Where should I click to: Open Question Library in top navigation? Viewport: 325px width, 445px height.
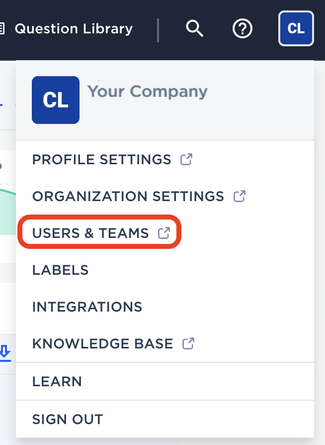[74, 29]
